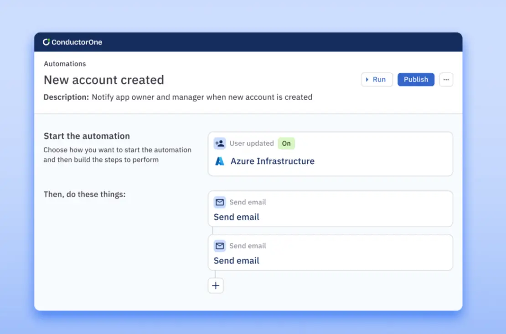Image resolution: width=506 pixels, height=334 pixels.
Task: Open the first Send email step
Action: click(x=237, y=217)
